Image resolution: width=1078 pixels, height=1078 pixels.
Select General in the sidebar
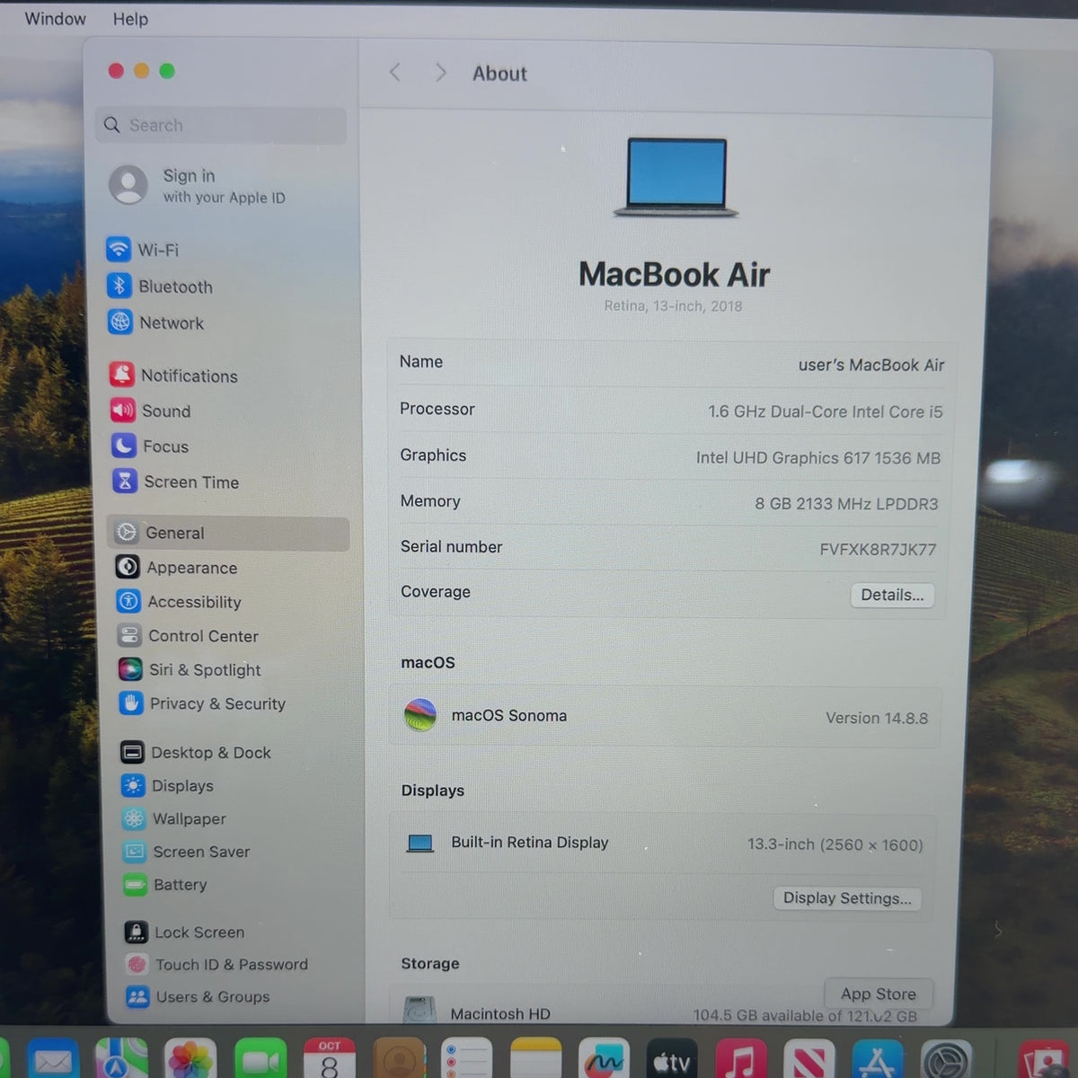pos(228,533)
